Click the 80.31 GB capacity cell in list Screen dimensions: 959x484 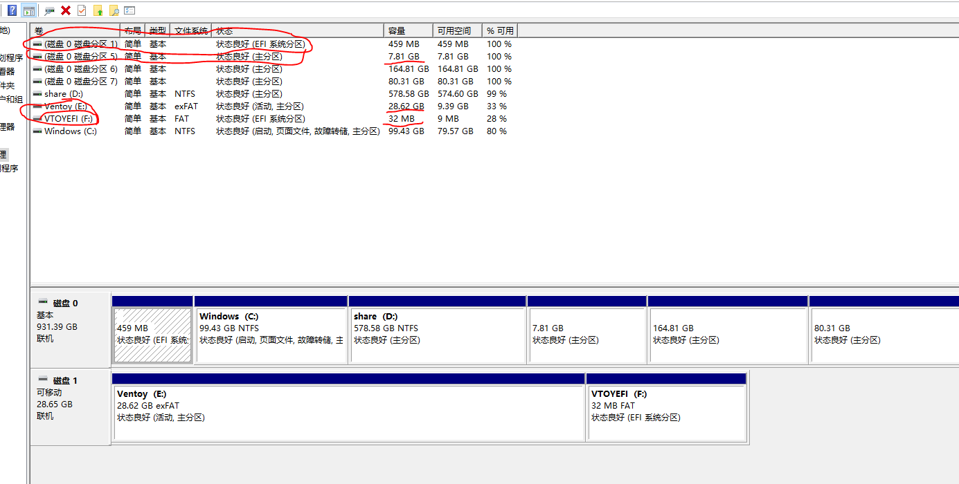(406, 82)
